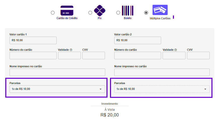Open card 2 Parcelas dropdown
220x122 pixels.
162,89
